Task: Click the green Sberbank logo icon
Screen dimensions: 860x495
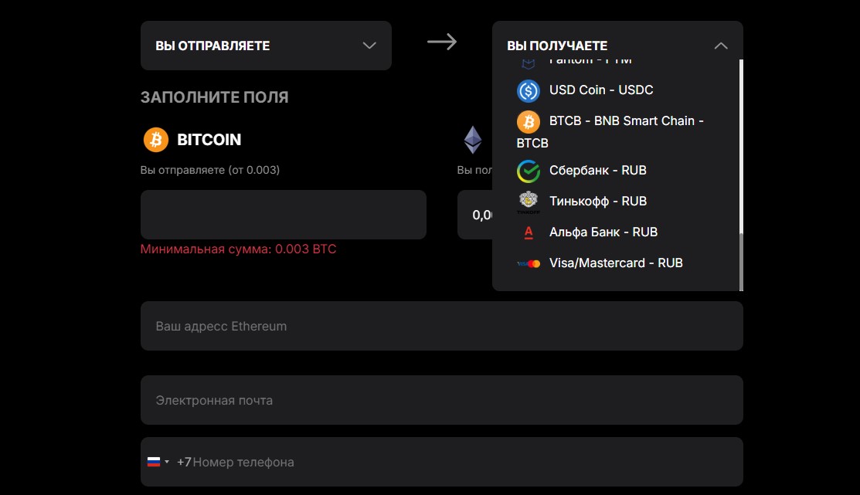Action: 529,171
